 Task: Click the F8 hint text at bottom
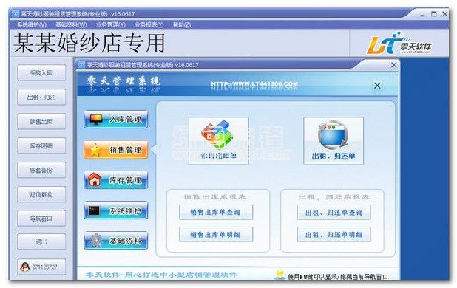338,277
